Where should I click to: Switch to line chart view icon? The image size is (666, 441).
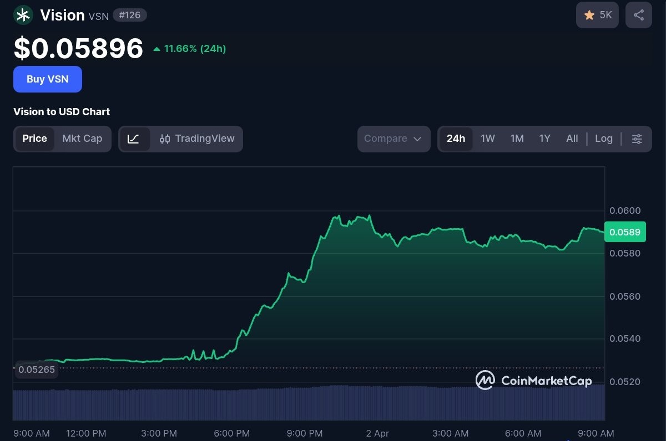(135, 139)
